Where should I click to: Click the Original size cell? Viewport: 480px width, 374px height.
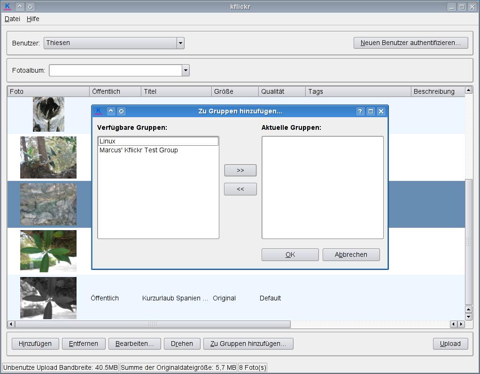point(224,298)
